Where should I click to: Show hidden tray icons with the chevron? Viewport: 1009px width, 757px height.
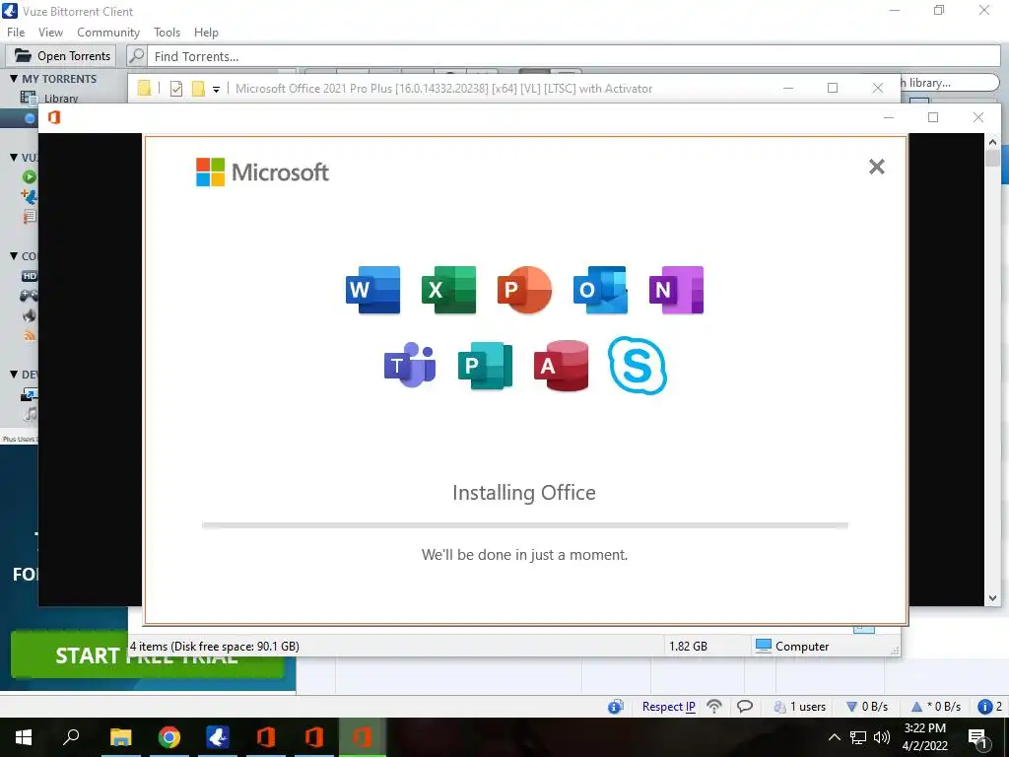click(834, 737)
